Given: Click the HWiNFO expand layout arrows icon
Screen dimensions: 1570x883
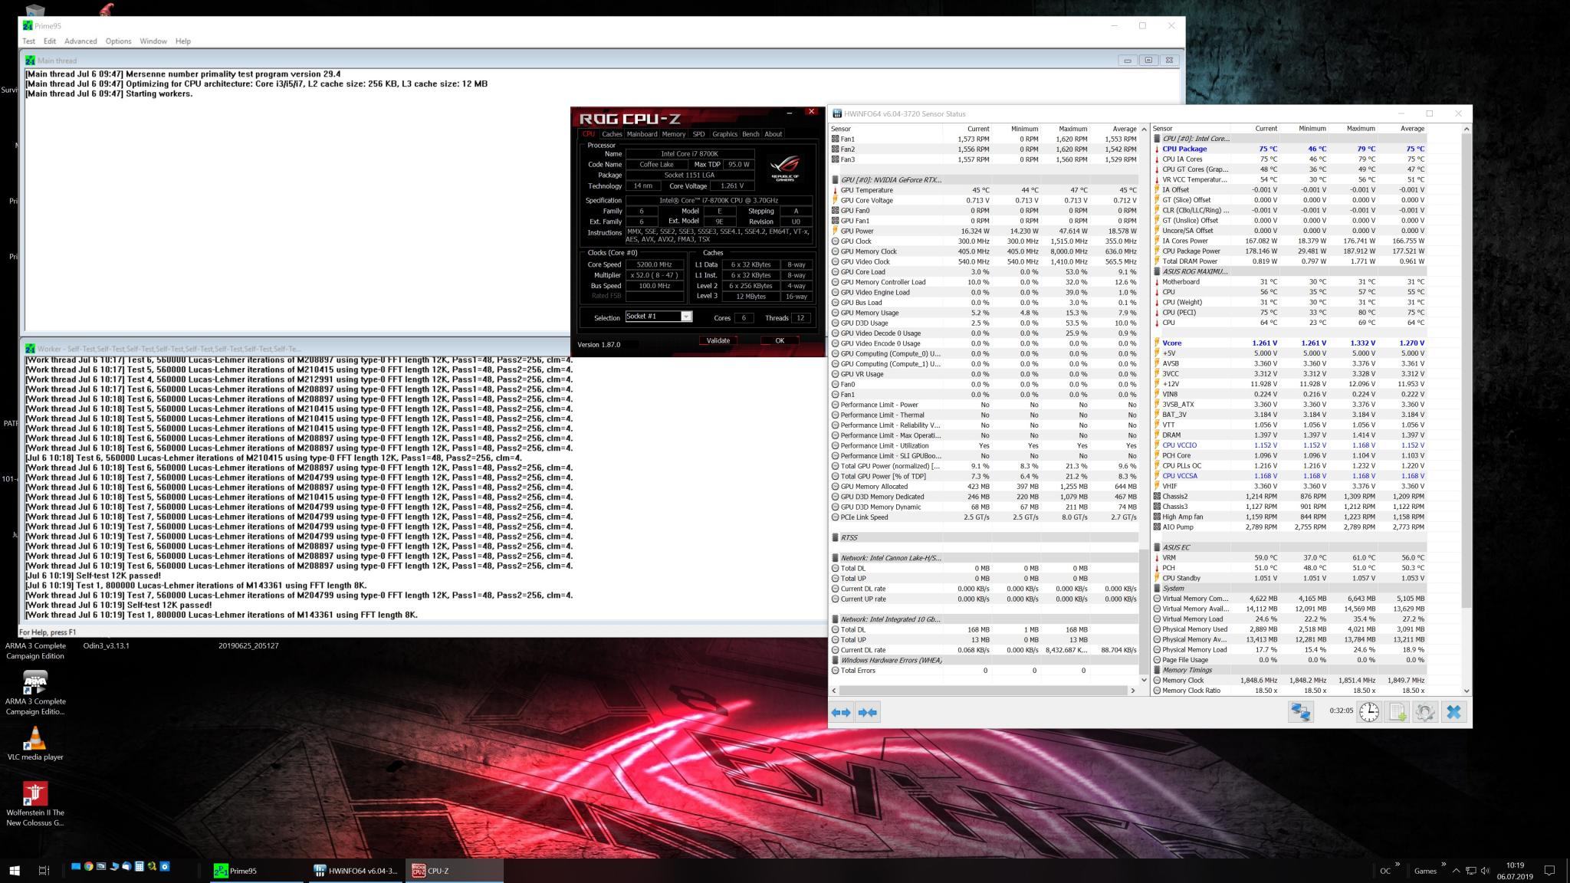Looking at the screenshot, I should (x=841, y=712).
